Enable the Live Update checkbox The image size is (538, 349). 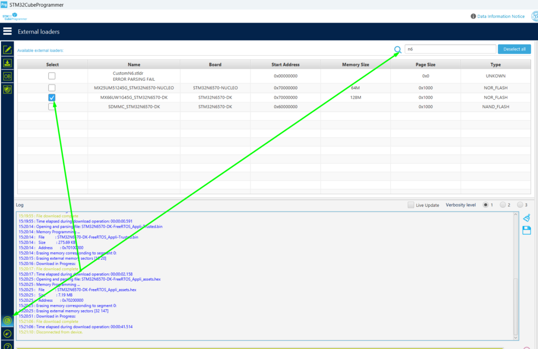[x=411, y=205]
